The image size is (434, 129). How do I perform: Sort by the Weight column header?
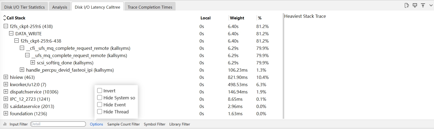237,18
